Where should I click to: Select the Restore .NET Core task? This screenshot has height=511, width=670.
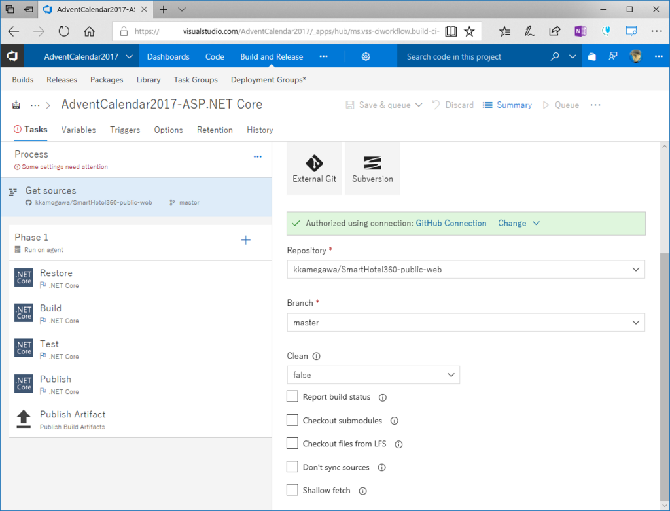(x=140, y=278)
